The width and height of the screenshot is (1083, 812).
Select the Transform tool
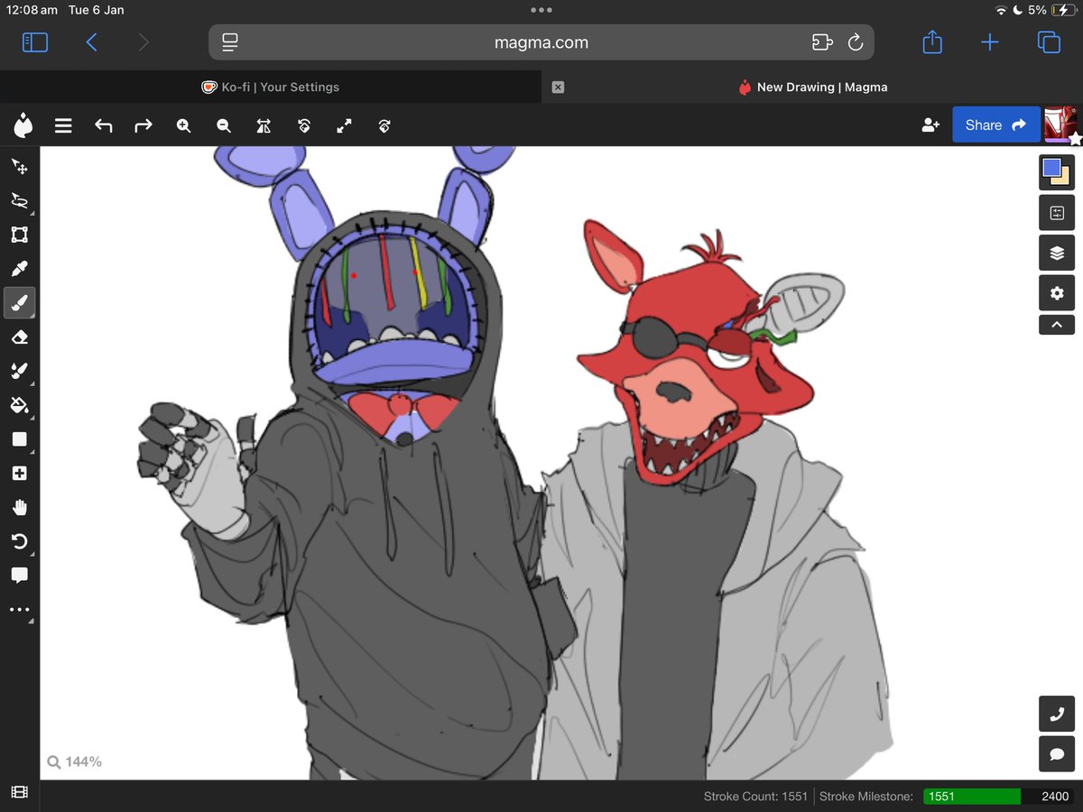19,235
